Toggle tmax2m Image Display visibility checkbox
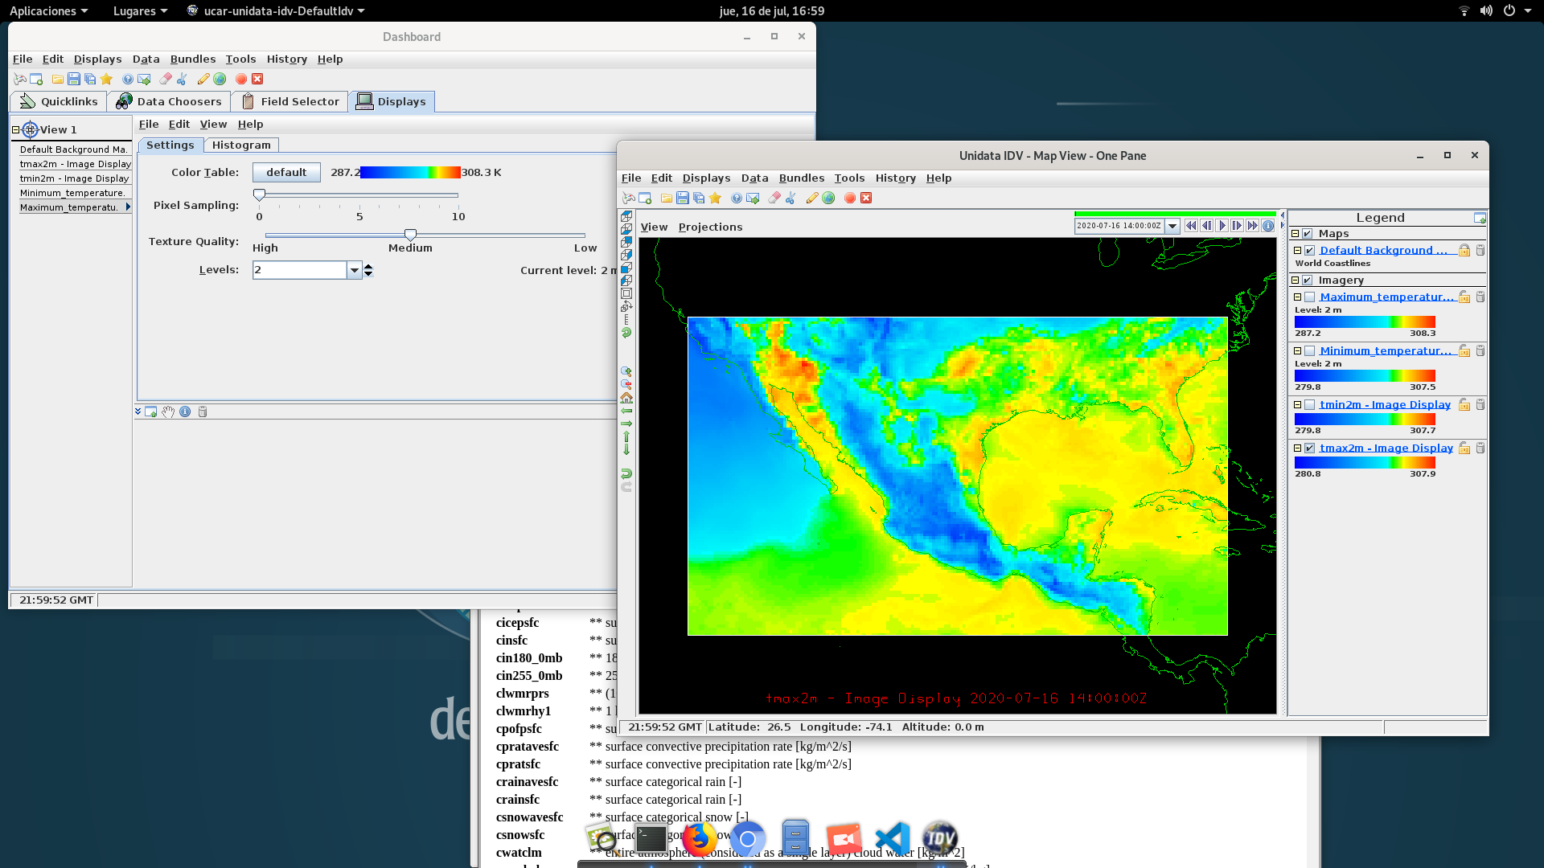 tap(1310, 448)
